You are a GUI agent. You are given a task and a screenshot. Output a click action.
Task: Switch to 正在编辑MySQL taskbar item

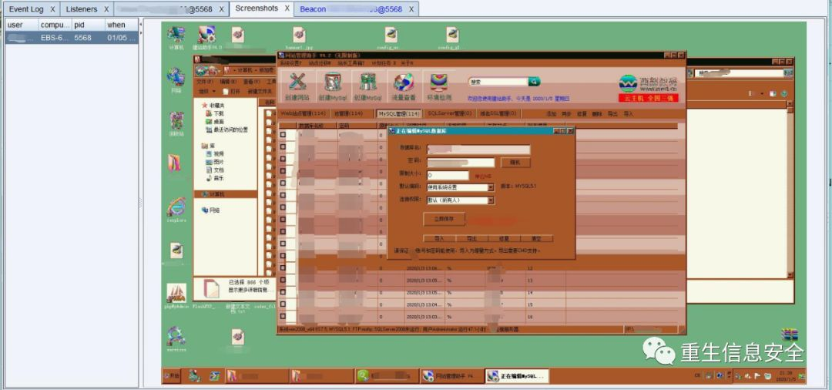click(x=518, y=376)
